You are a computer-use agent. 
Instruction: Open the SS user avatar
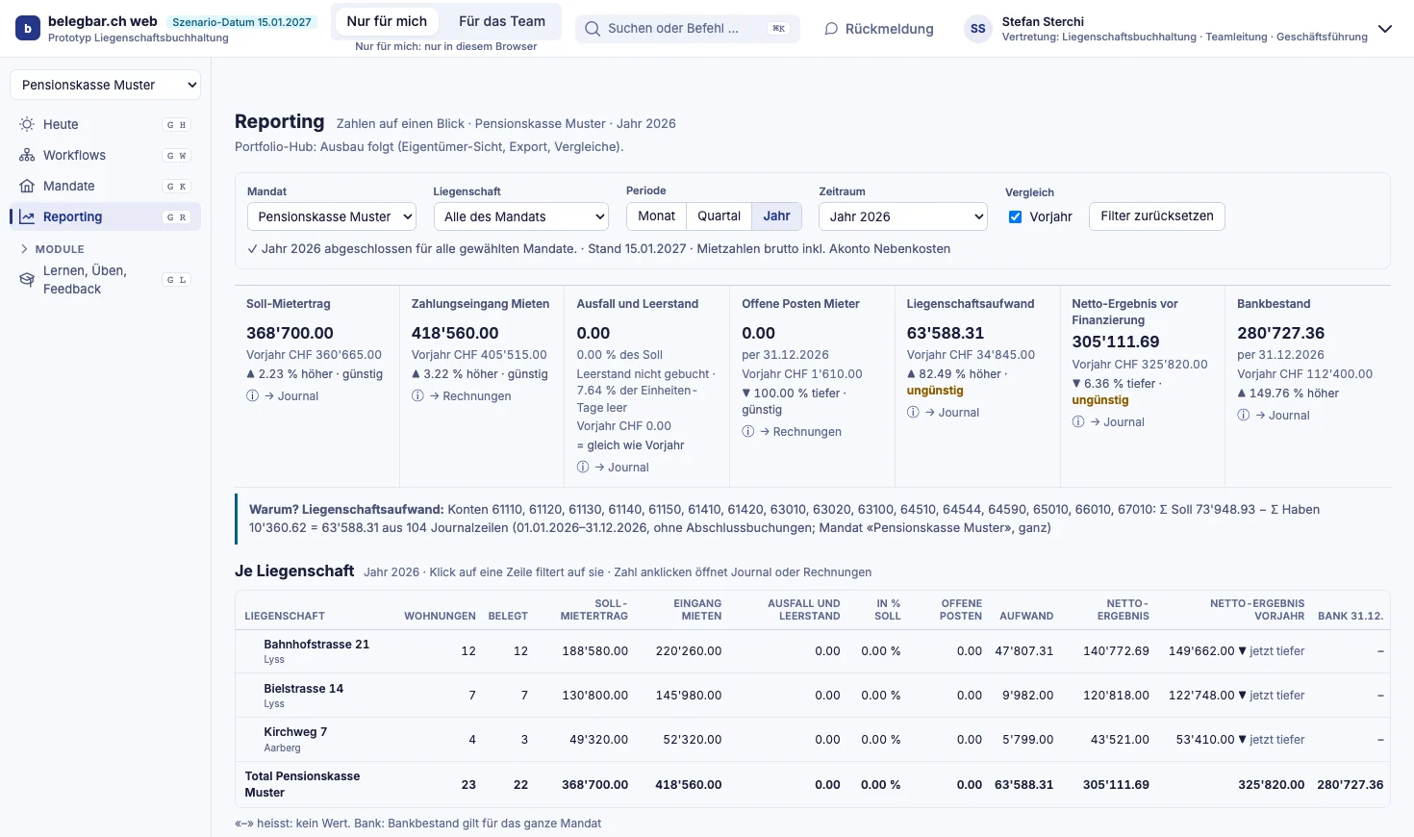point(978,29)
